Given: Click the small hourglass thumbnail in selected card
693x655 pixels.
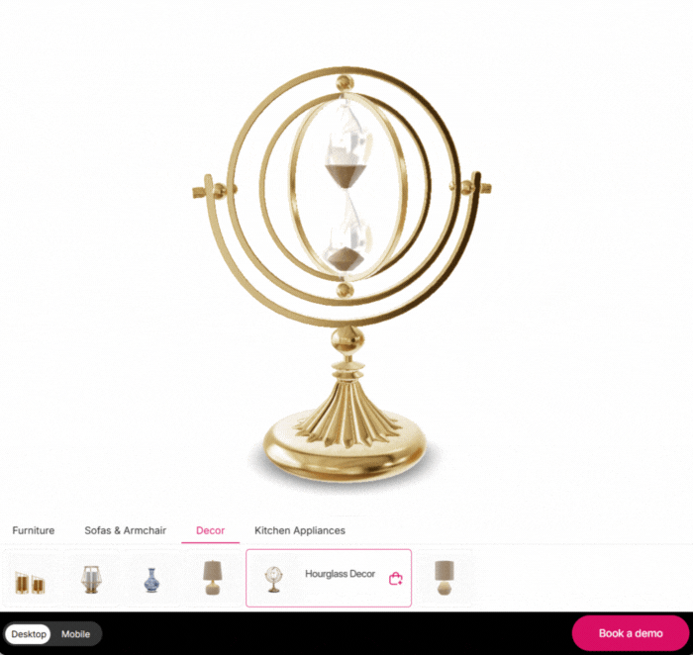Looking at the screenshot, I should [x=273, y=579].
